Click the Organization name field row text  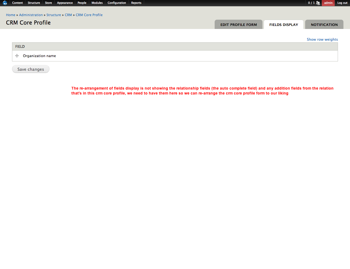tap(39, 56)
